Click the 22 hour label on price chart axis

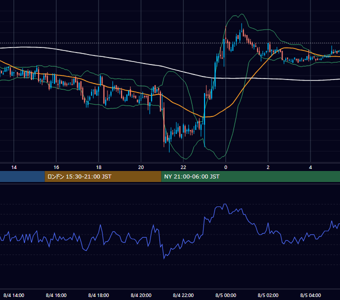183,167
